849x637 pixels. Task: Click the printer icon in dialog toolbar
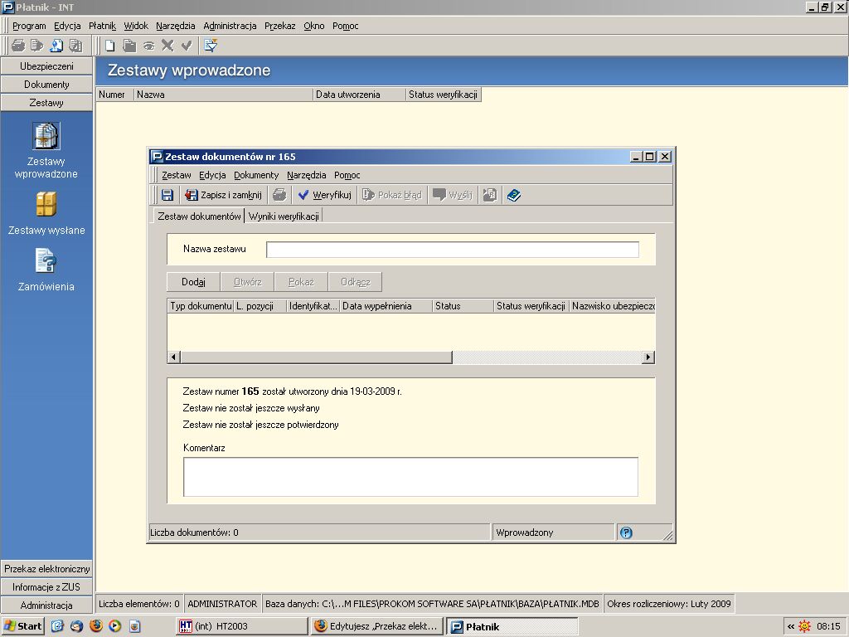pyautogui.click(x=279, y=195)
